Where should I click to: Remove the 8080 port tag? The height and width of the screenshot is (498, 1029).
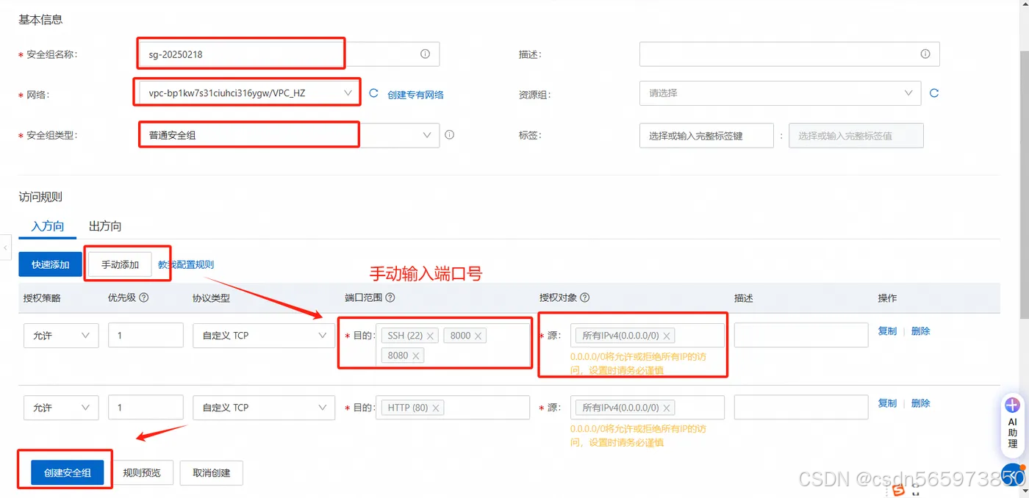click(x=416, y=356)
